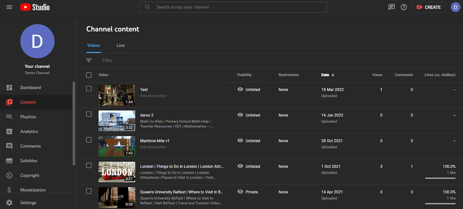Click the large channel profile picture
The height and width of the screenshot is (209, 463).
[37, 41]
